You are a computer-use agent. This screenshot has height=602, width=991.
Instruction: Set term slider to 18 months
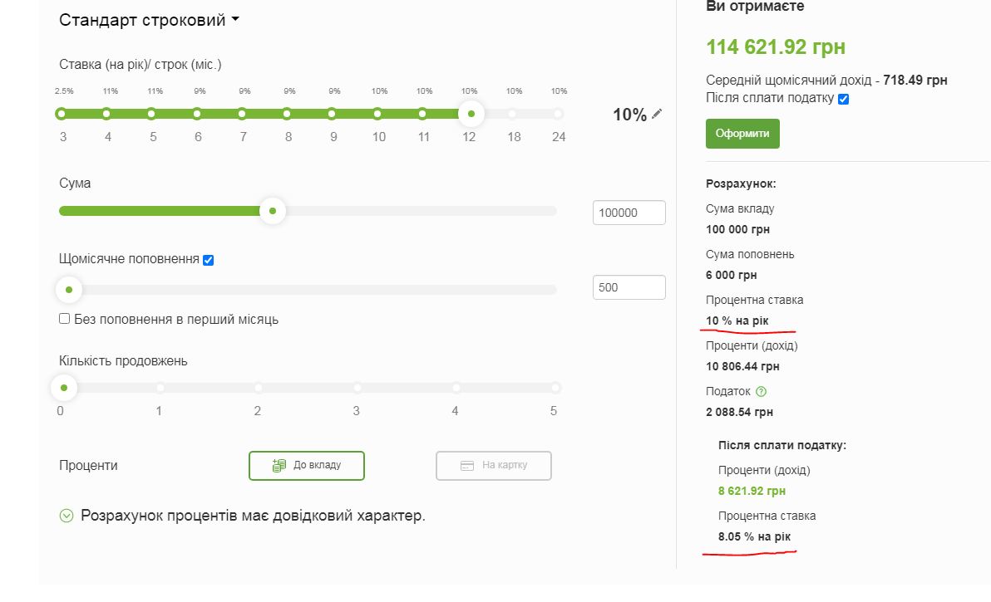point(513,114)
